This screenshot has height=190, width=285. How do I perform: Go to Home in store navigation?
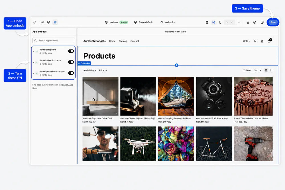tap(112, 41)
